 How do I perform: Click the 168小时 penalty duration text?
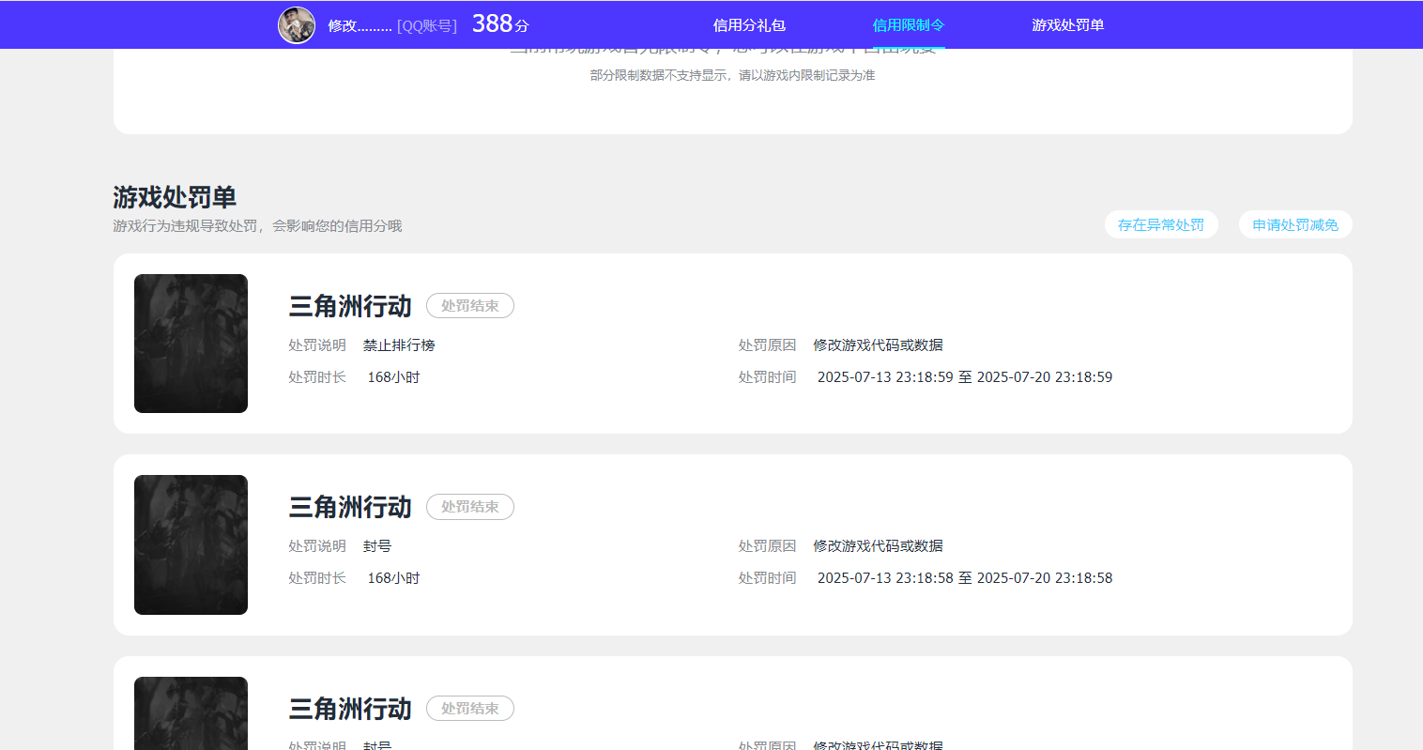[393, 376]
